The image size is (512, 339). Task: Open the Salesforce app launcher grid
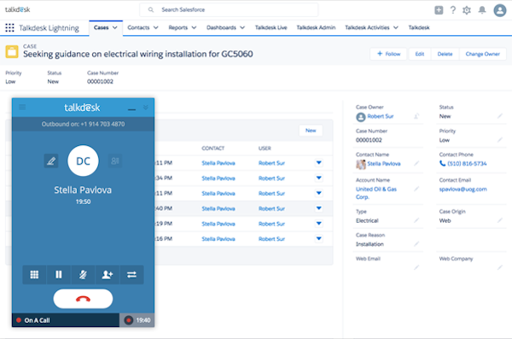[9, 28]
